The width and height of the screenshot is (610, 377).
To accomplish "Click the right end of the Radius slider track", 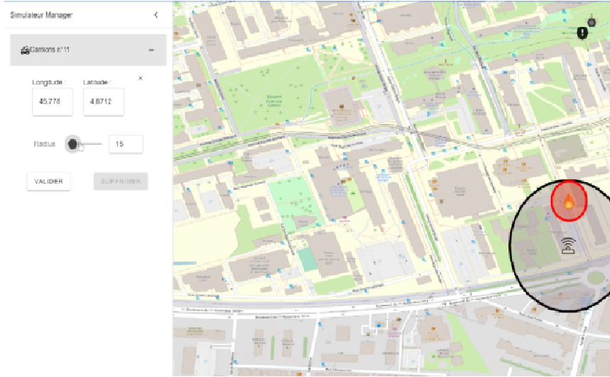I will click(x=101, y=144).
